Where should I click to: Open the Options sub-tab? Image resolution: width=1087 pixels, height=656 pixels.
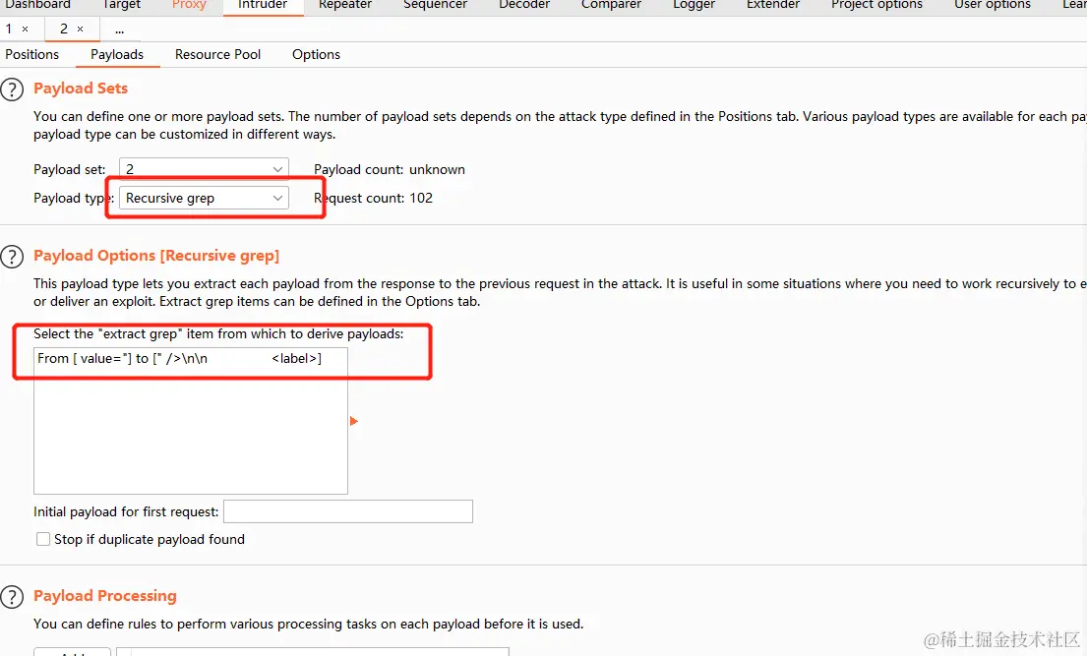316,54
